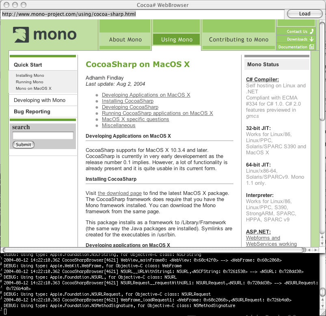Image resolution: width=326 pixels, height=316 pixels.
Task: Click the web page scroll down arrow
Action: (322, 243)
